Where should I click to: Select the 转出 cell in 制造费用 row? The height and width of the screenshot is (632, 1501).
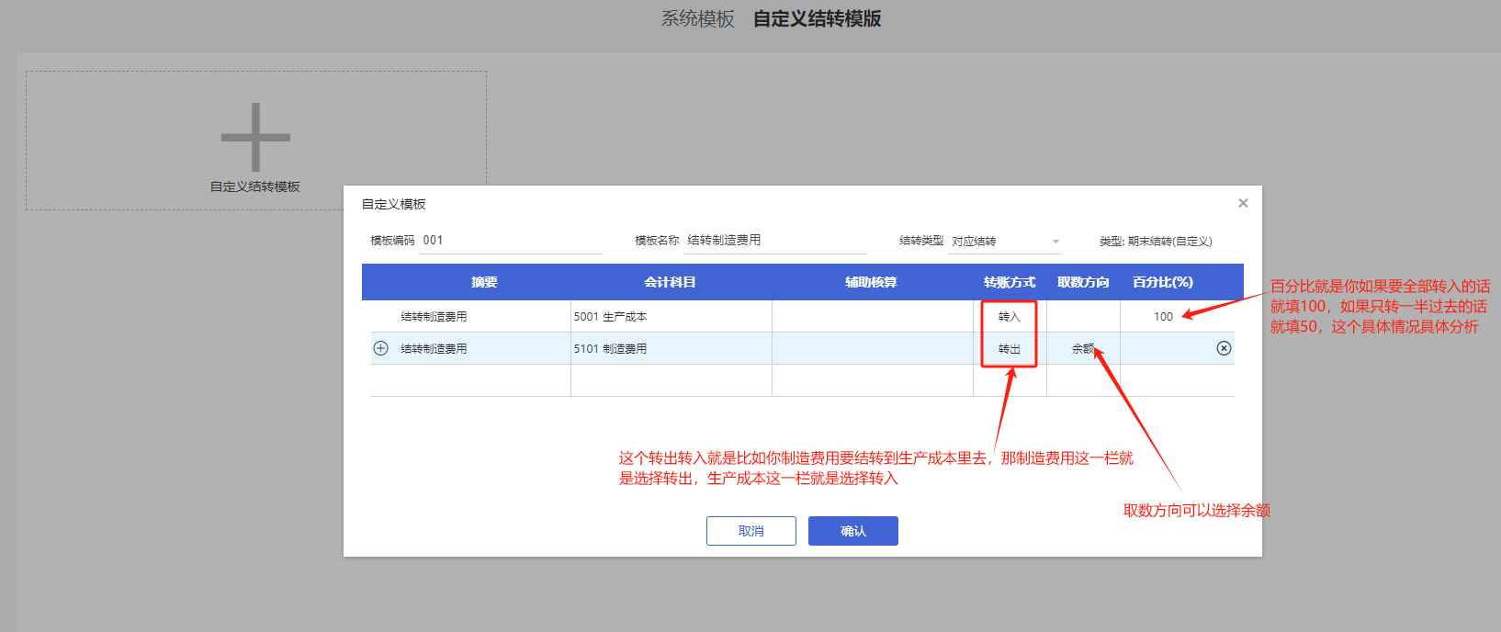pyautogui.click(x=1010, y=348)
